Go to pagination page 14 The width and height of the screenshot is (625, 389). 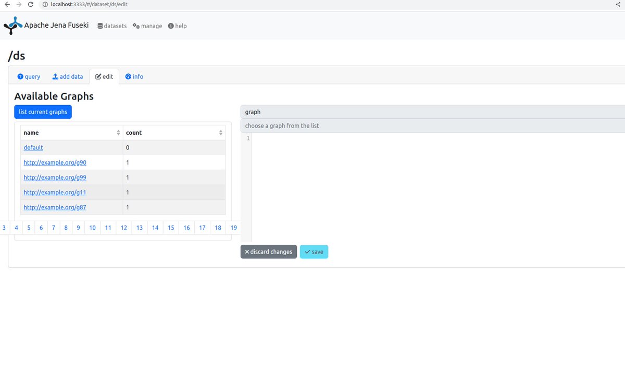point(155,228)
